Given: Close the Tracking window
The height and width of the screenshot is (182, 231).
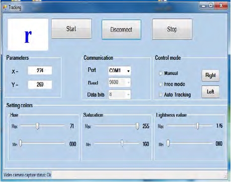Looking at the screenshot, I should tap(221, 6).
